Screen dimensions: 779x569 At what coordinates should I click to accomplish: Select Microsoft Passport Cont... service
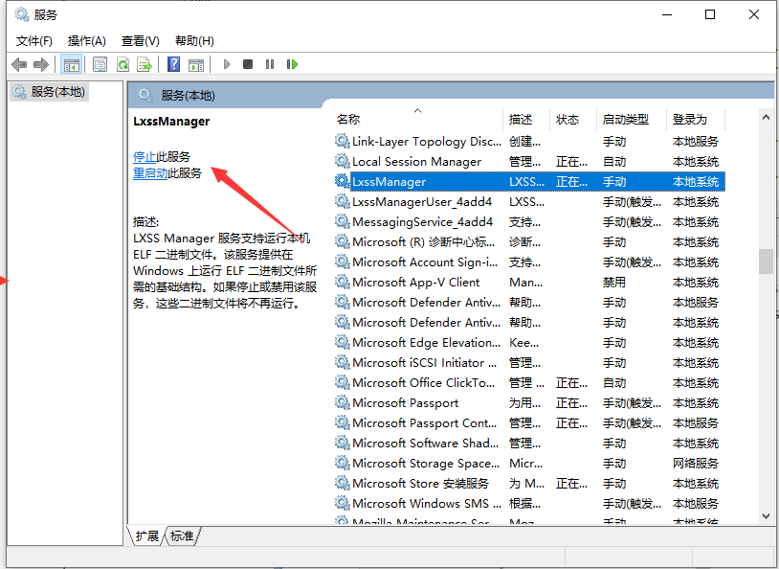click(529, 423)
